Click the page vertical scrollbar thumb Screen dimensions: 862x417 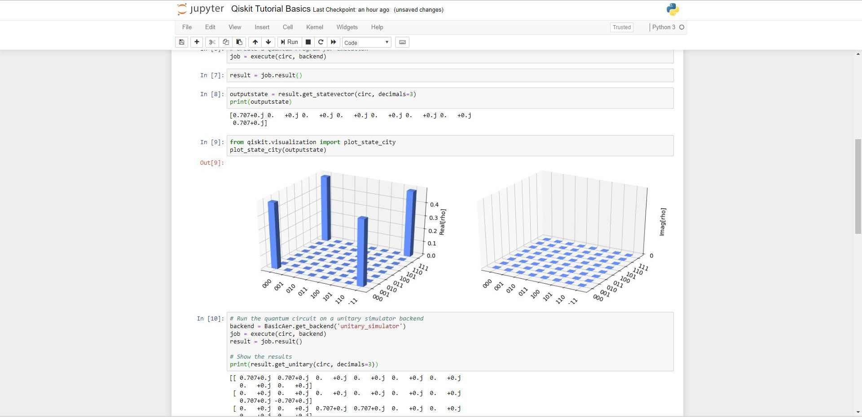coord(858,186)
